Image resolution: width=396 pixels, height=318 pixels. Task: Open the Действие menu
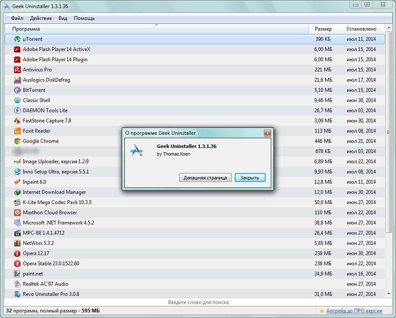[x=41, y=18]
